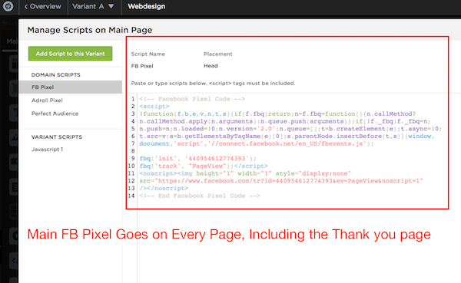461x283 pixels.
Task: Click the VARIANT SCRIPTS heading
Action: click(57, 137)
